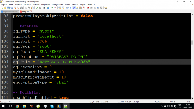Open Google Chrome from the taskbar
The image size is (194, 109).
click(17, 106)
